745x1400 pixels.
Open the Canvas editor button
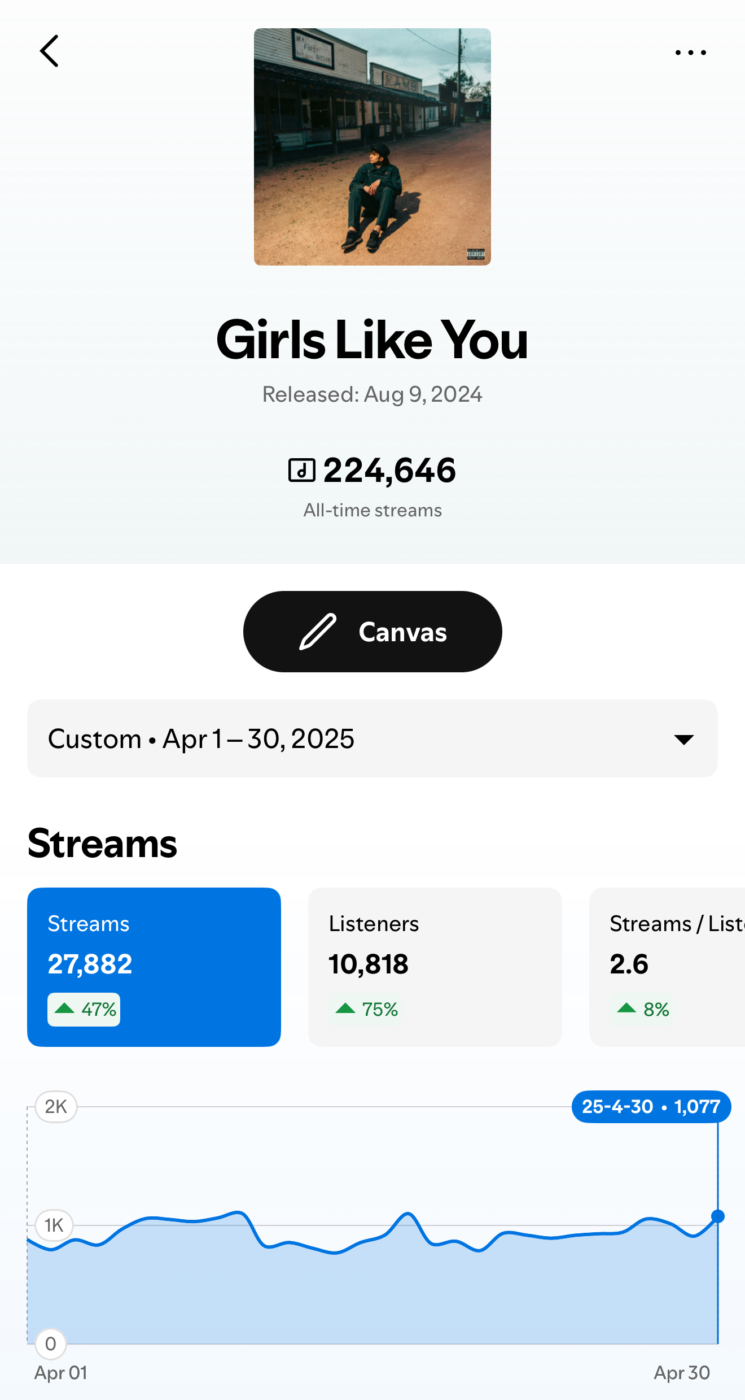(x=373, y=632)
